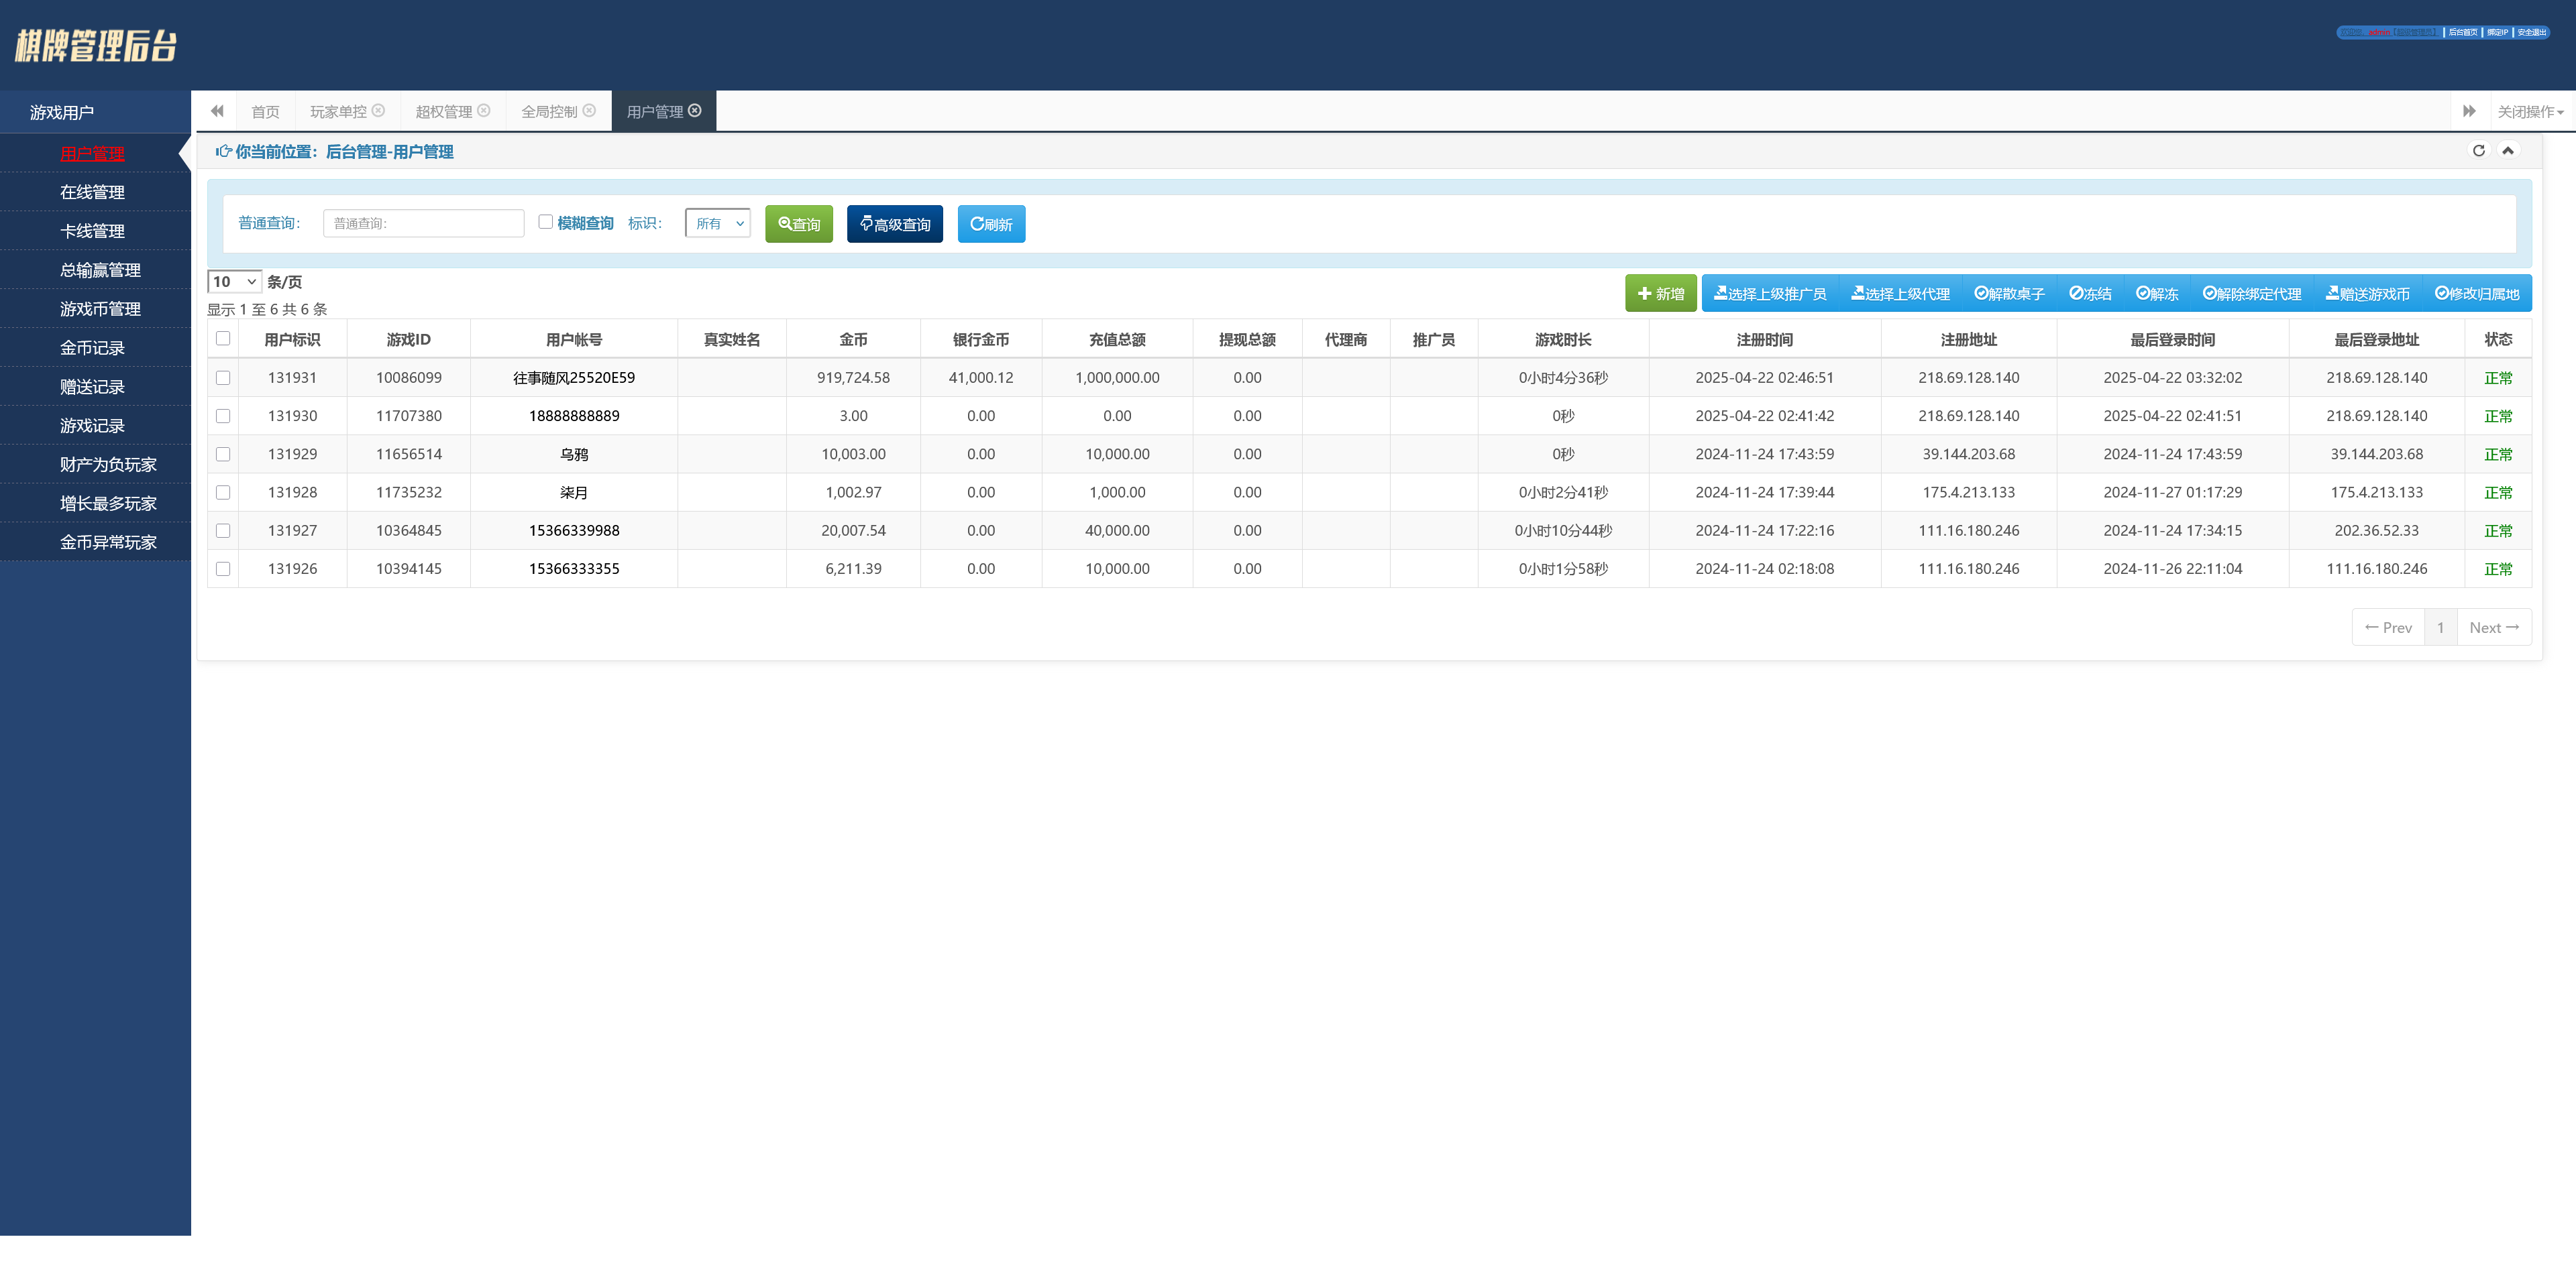Close the 超权管理 tab via its X icon

tap(484, 111)
